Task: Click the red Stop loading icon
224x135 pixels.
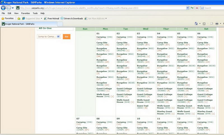Action: coord(197,8)
